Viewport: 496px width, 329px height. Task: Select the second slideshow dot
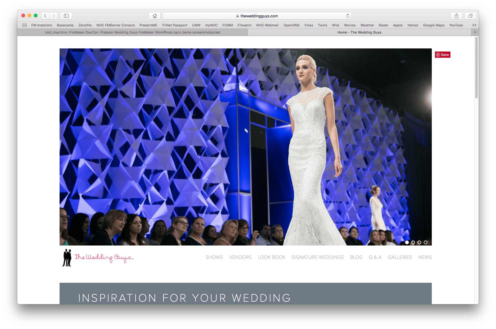click(x=413, y=242)
